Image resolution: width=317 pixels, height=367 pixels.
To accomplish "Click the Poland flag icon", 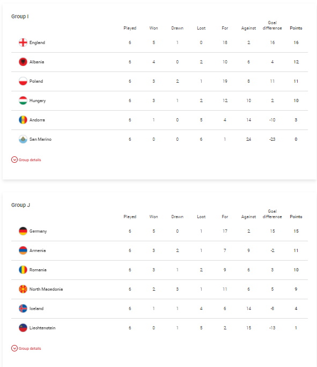I will coord(23,81).
